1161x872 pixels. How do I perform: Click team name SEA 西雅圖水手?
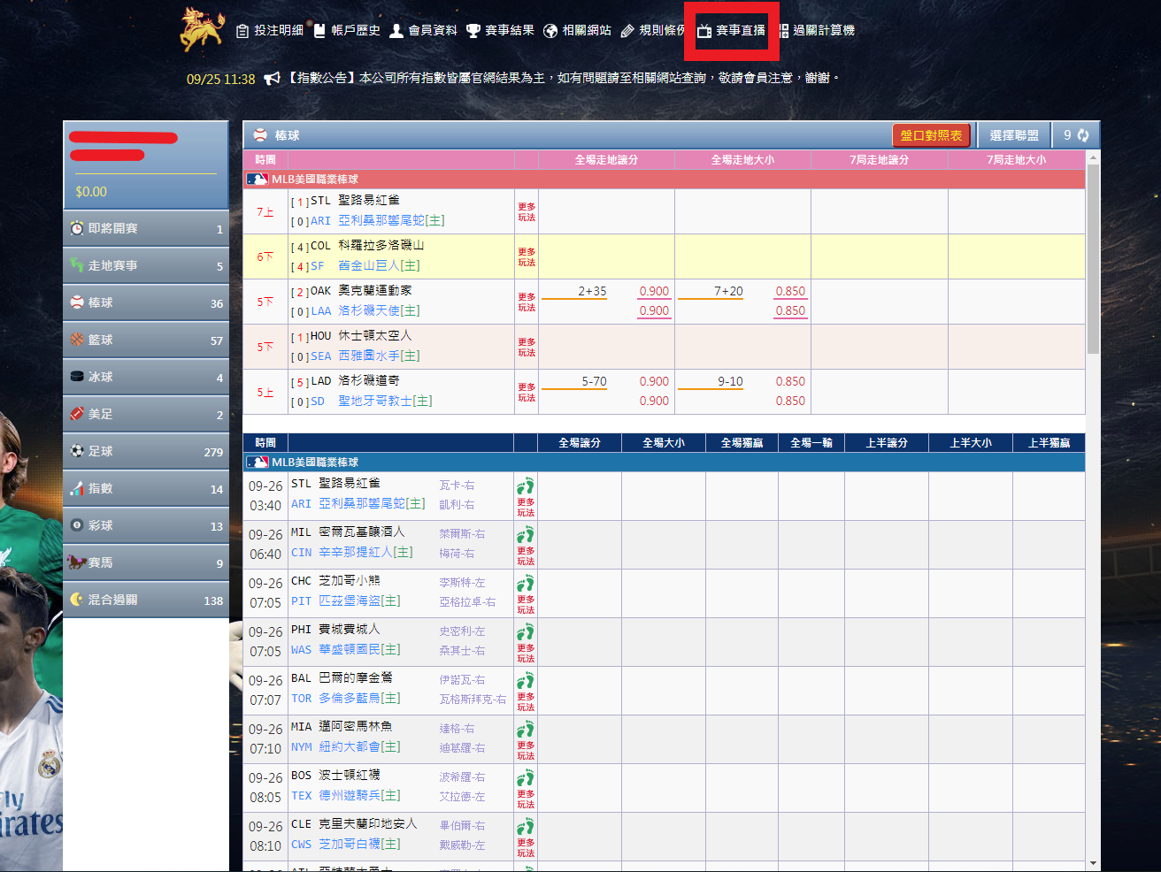365,356
